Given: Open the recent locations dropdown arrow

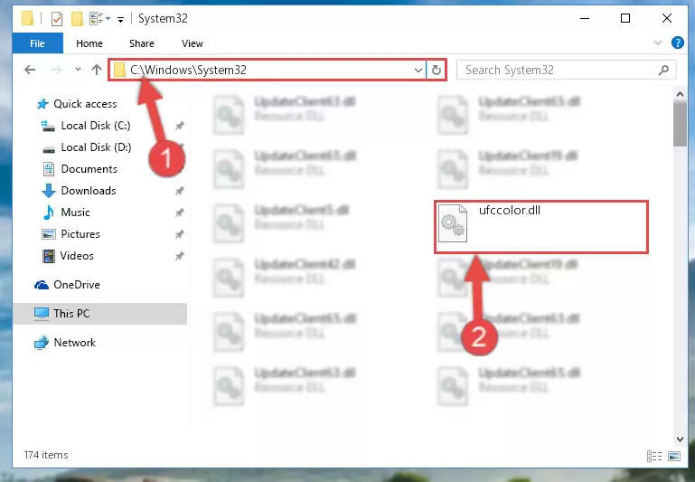Looking at the screenshot, I should 78,70.
